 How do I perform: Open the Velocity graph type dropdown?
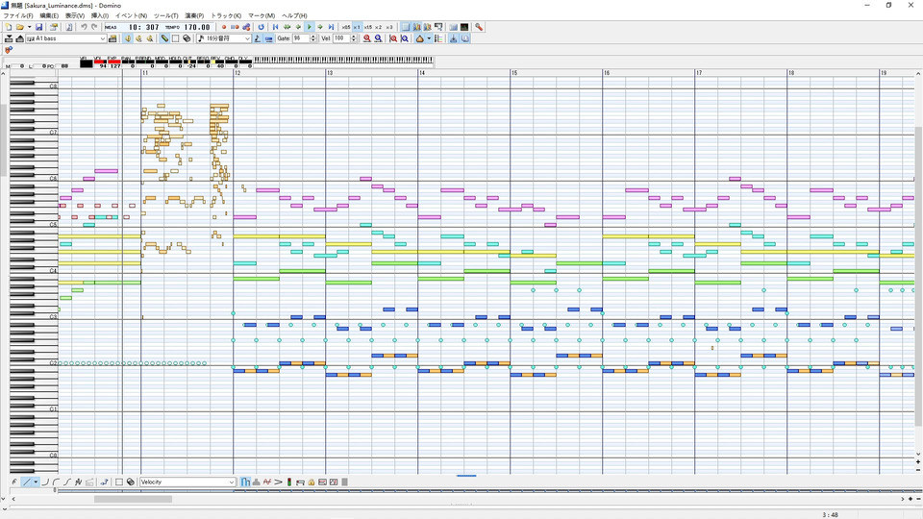[x=187, y=482]
